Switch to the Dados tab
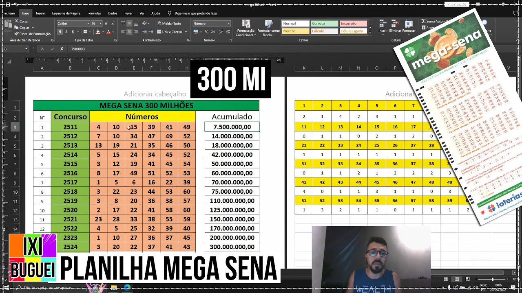Screen dimensions: 522x293 (x=113, y=13)
